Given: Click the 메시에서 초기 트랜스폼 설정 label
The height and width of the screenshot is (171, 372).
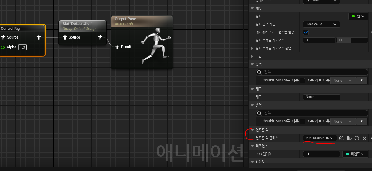Looking at the screenshot, I should tap(275, 32).
